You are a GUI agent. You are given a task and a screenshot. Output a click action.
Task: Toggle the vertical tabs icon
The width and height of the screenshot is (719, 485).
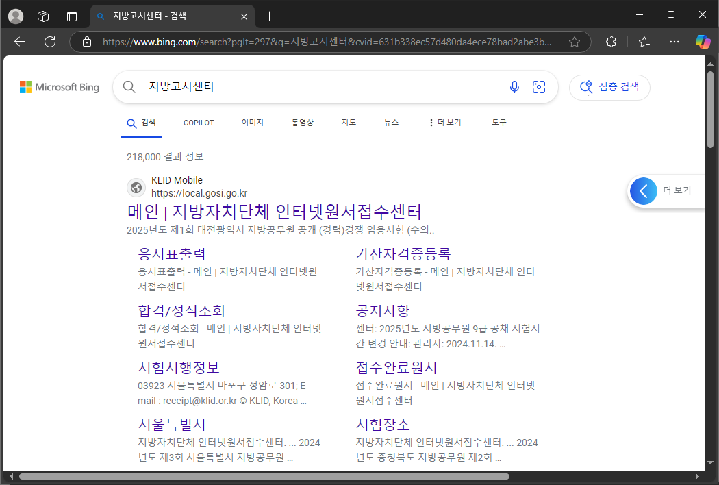(72, 16)
